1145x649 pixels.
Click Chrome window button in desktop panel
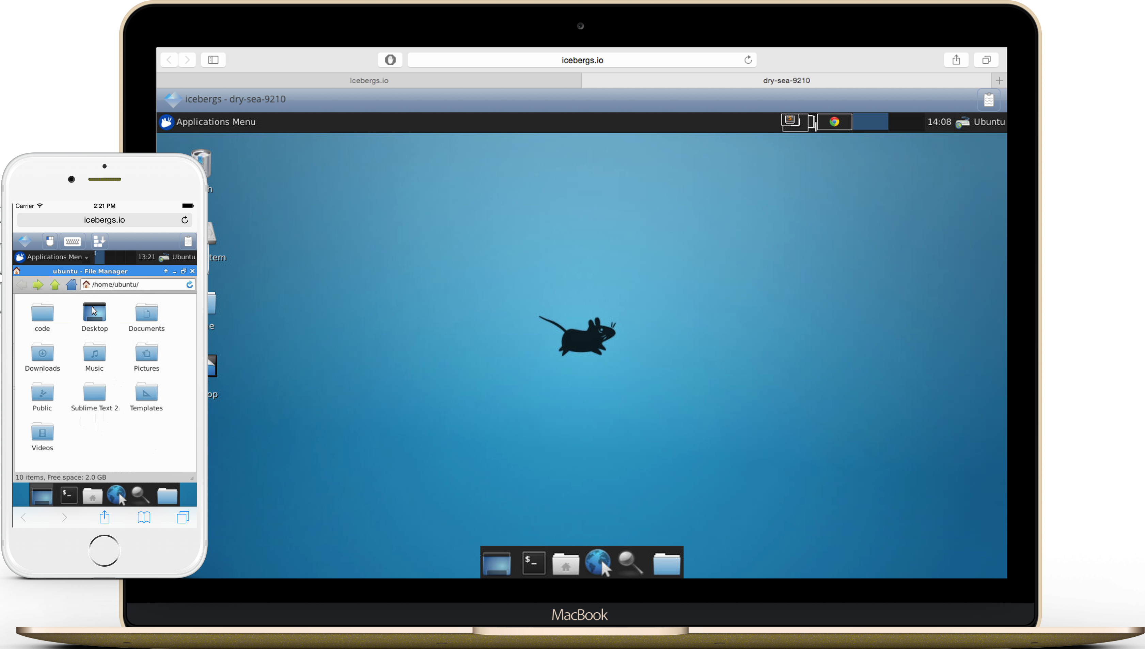coord(834,122)
